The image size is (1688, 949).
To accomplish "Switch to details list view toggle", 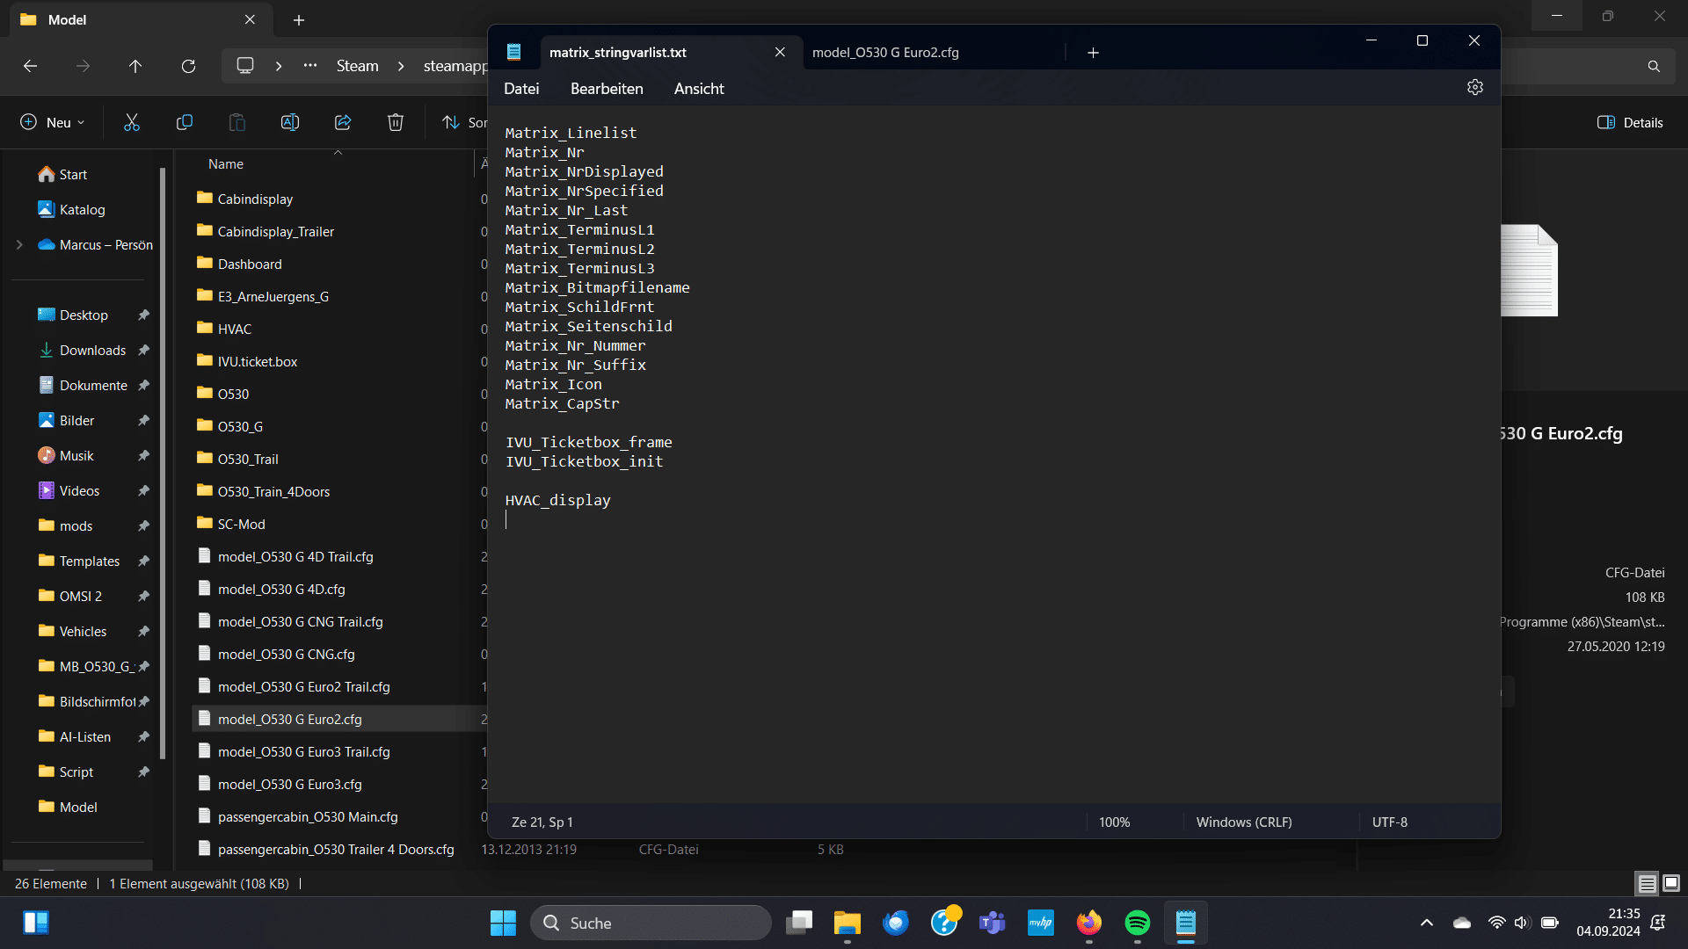I will pos(1647,883).
